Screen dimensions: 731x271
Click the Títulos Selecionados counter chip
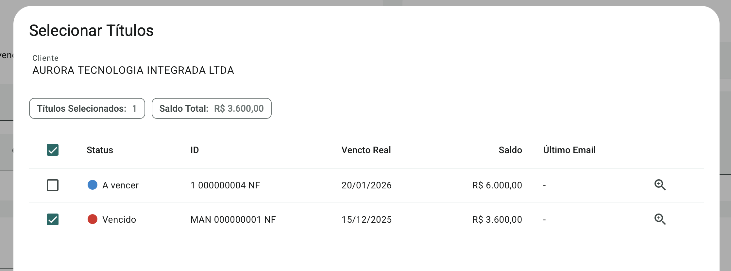[87, 108]
